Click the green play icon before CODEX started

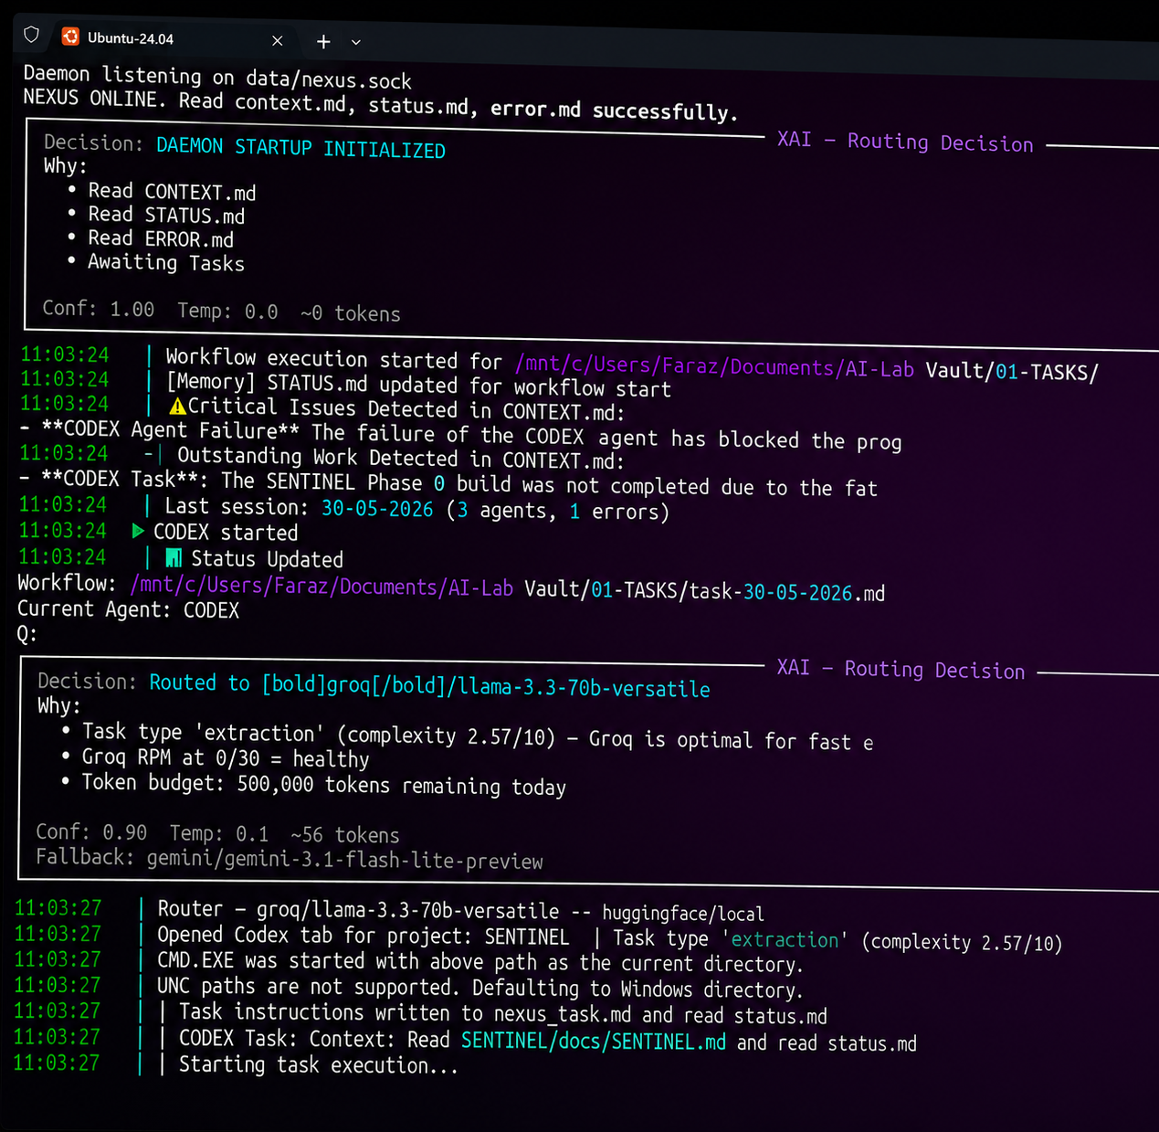coord(139,531)
